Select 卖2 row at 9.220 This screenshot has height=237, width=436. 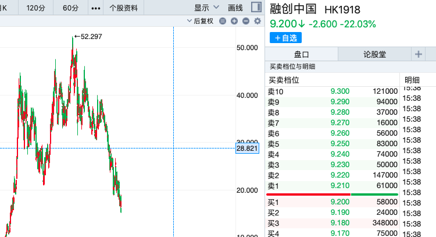point(333,175)
